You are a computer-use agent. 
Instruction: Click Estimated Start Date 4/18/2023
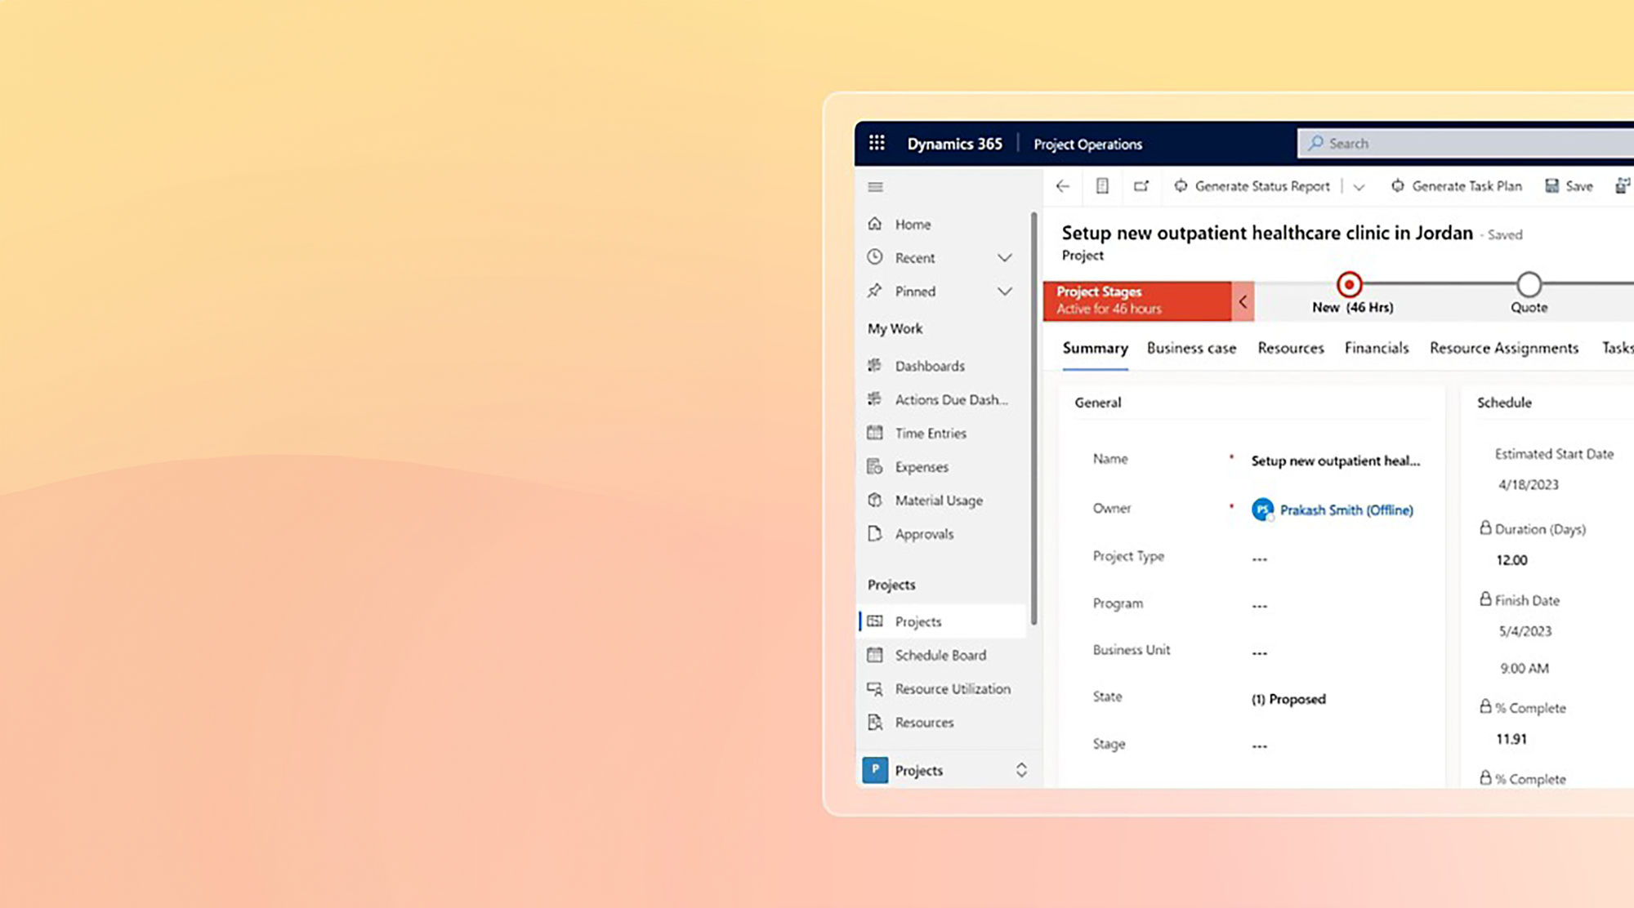tap(1529, 484)
